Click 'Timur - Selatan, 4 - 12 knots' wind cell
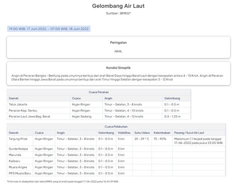Screen dimensions: 237x184 coord(123,116)
